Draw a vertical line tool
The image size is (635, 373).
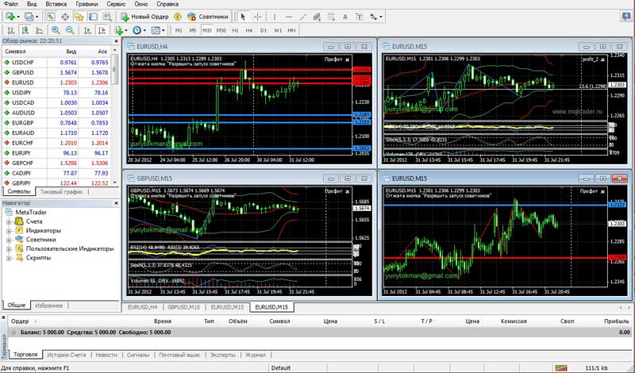(x=275, y=17)
